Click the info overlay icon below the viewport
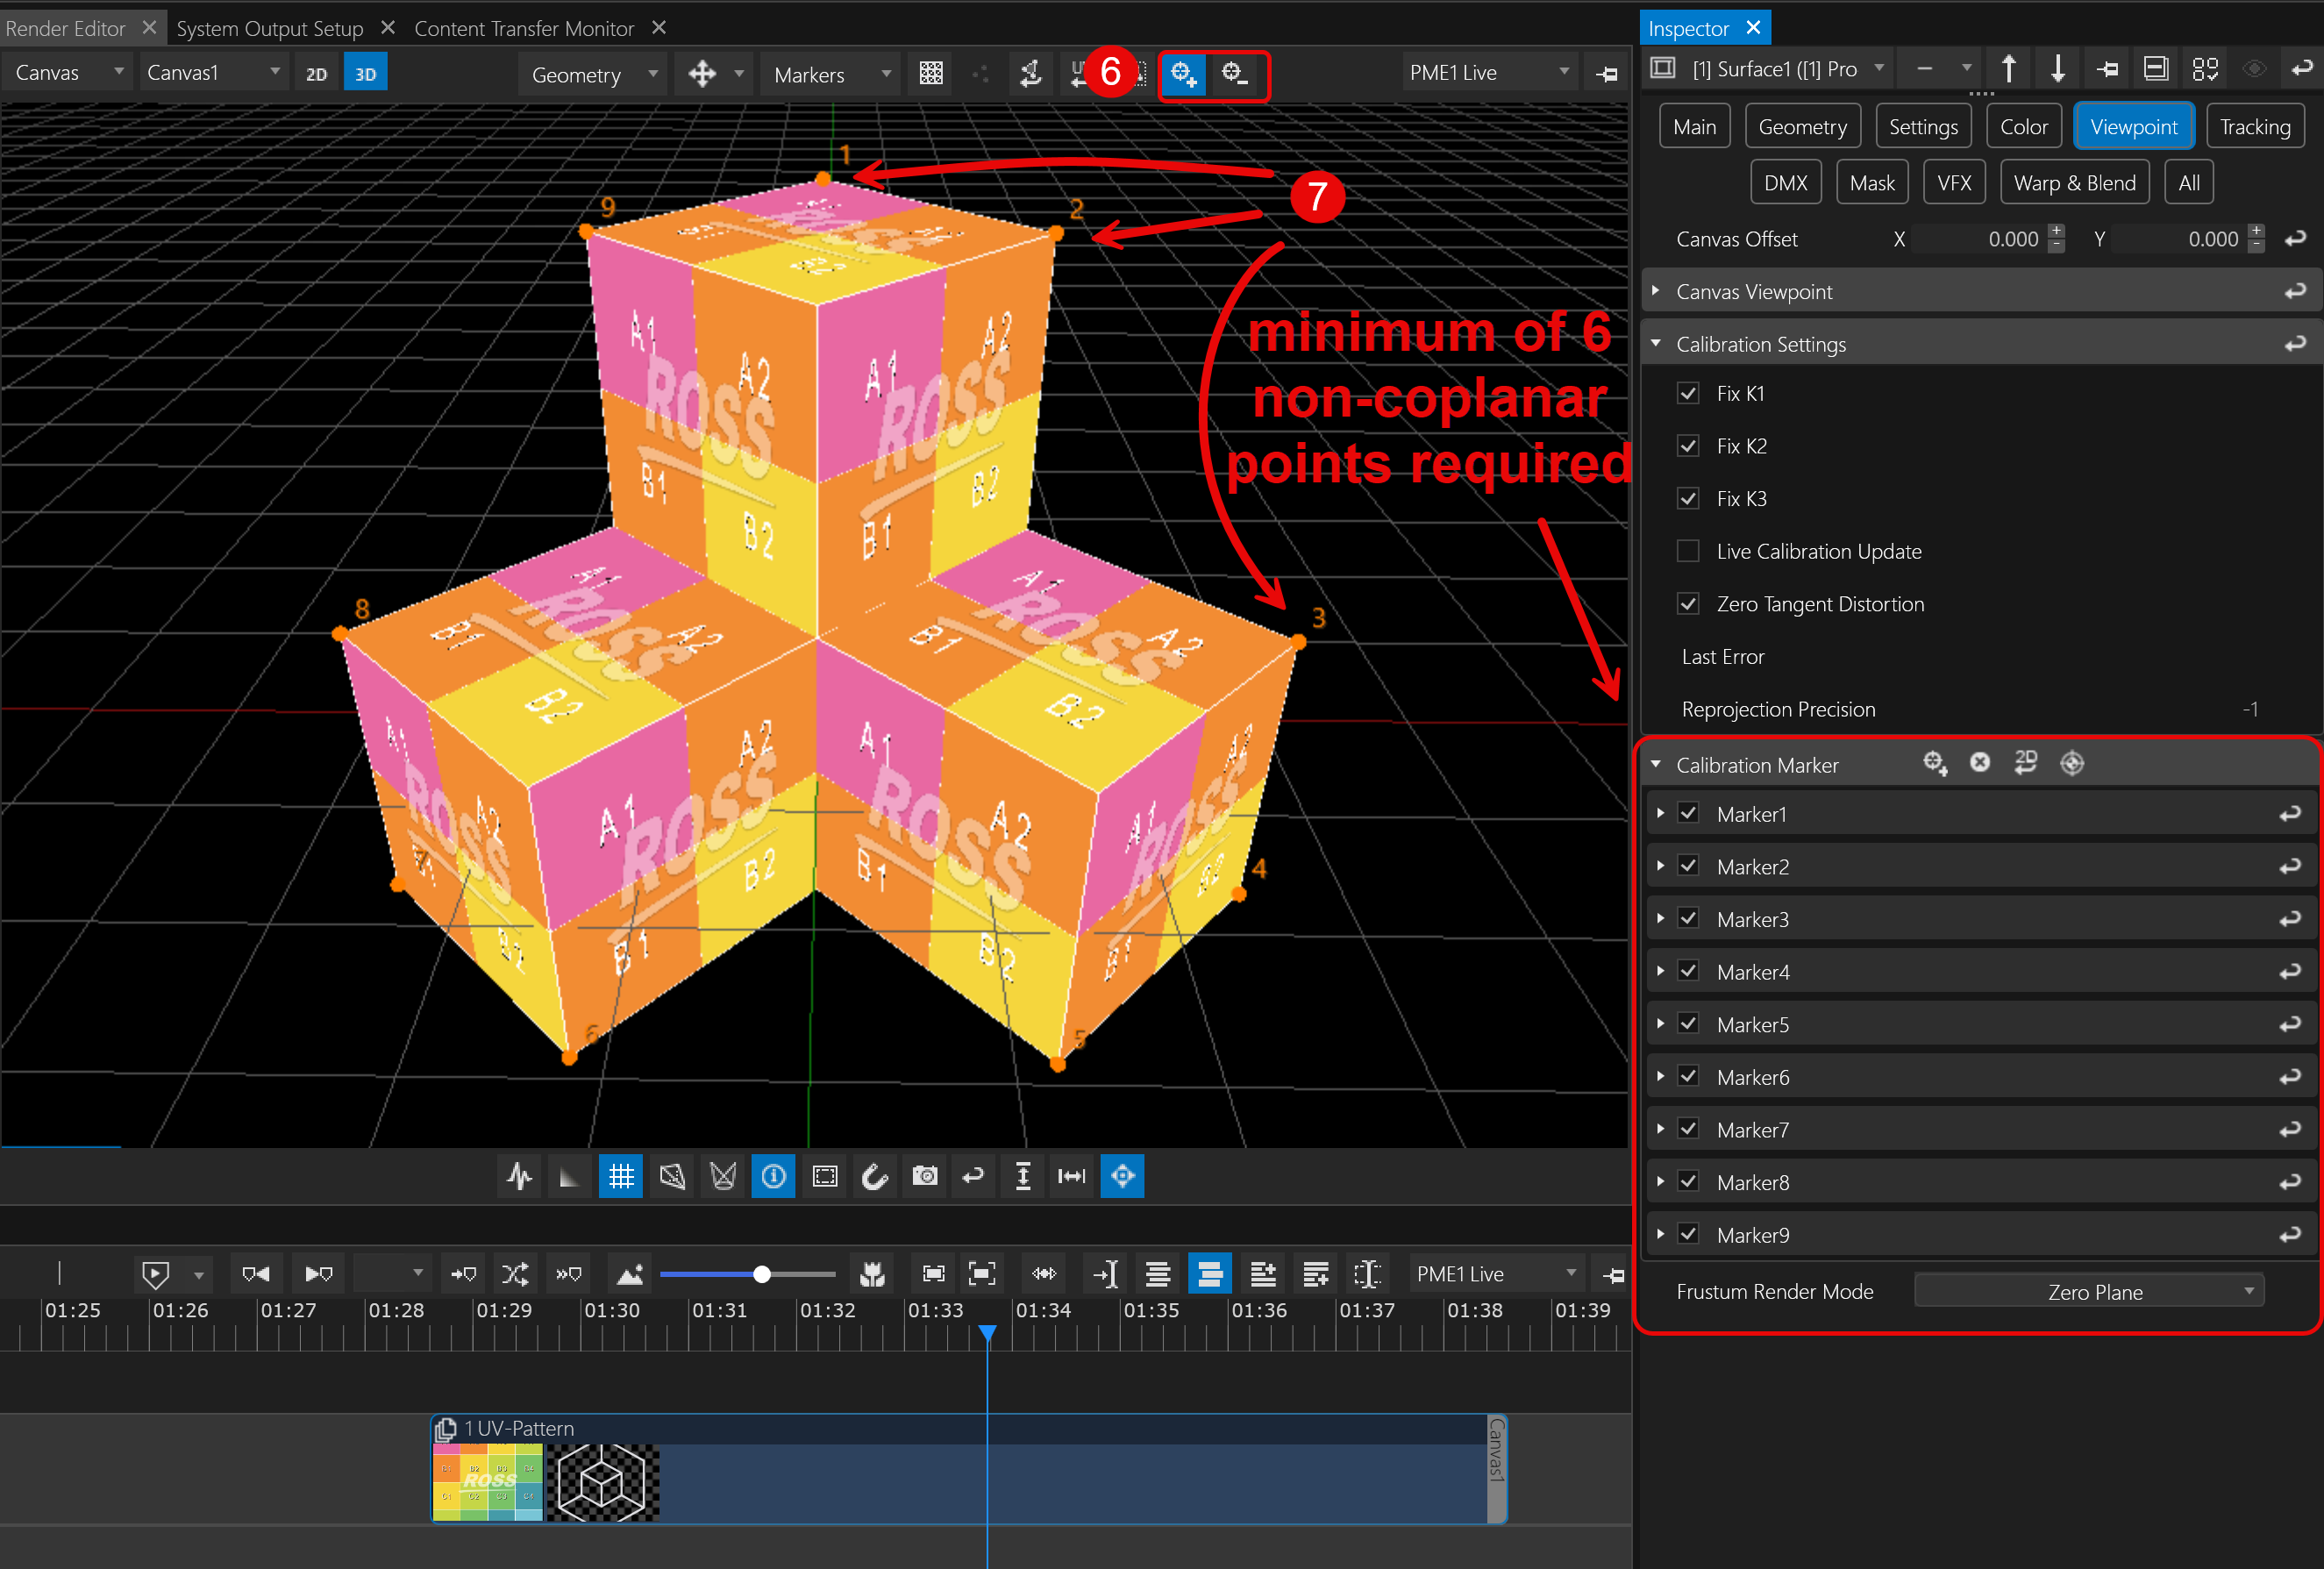The image size is (2324, 1569). click(x=773, y=1176)
